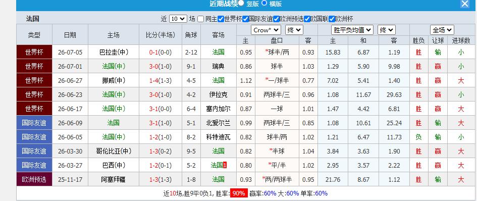Screen dimensions: 477x201
Task: Open the 终 dropdown beside Crow*
Action: click(294, 30)
